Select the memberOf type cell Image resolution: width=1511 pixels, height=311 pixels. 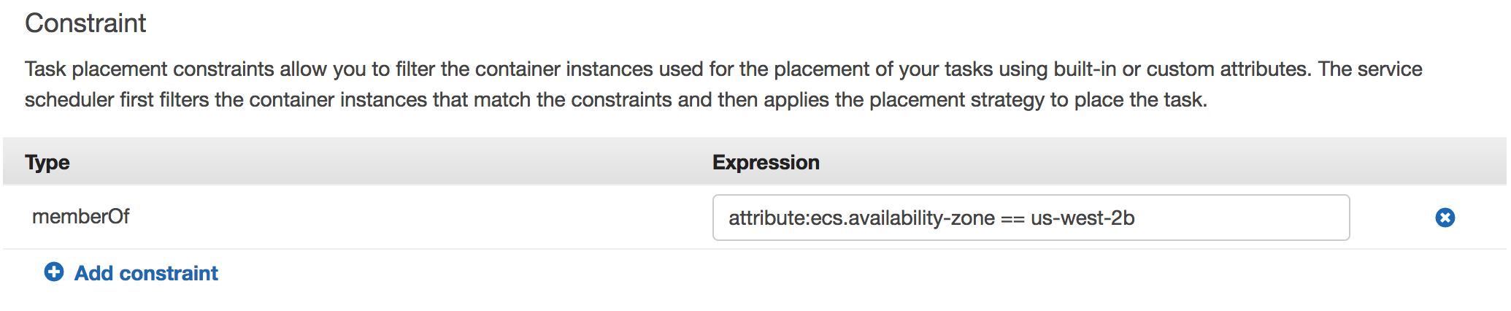point(81,217)
